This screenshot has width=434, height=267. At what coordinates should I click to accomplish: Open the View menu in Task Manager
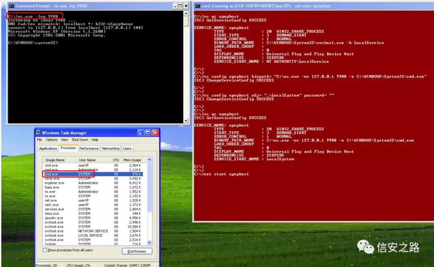coord(64,140)
